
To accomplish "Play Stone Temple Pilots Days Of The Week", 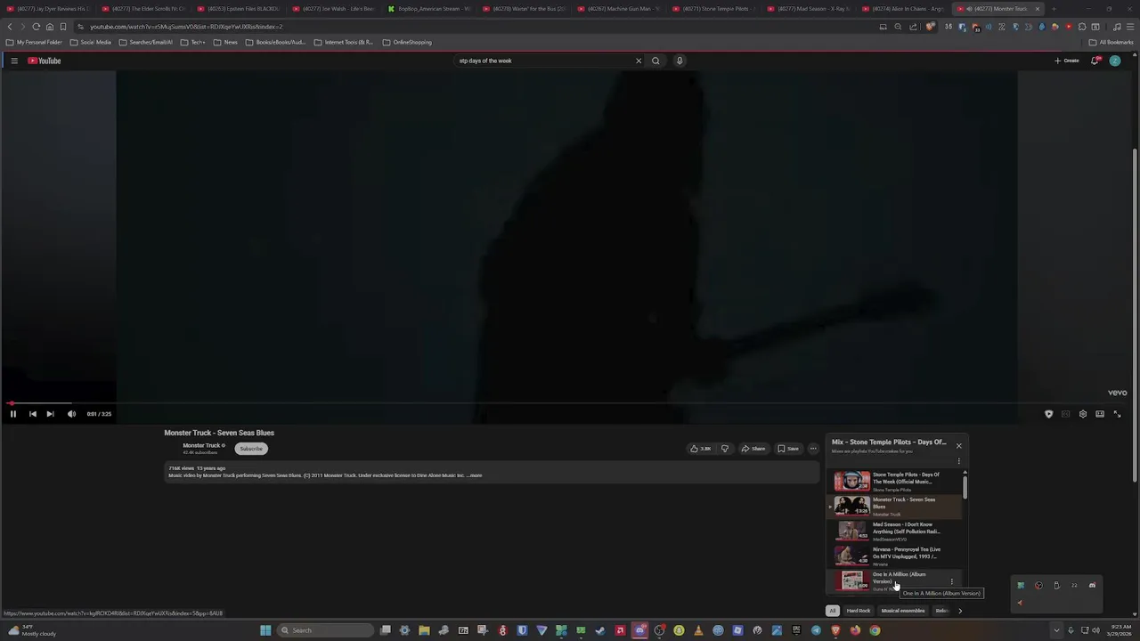I will 895,482.
